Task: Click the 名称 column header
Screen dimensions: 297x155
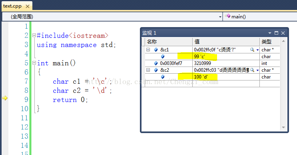Action: tap(169, 42)
